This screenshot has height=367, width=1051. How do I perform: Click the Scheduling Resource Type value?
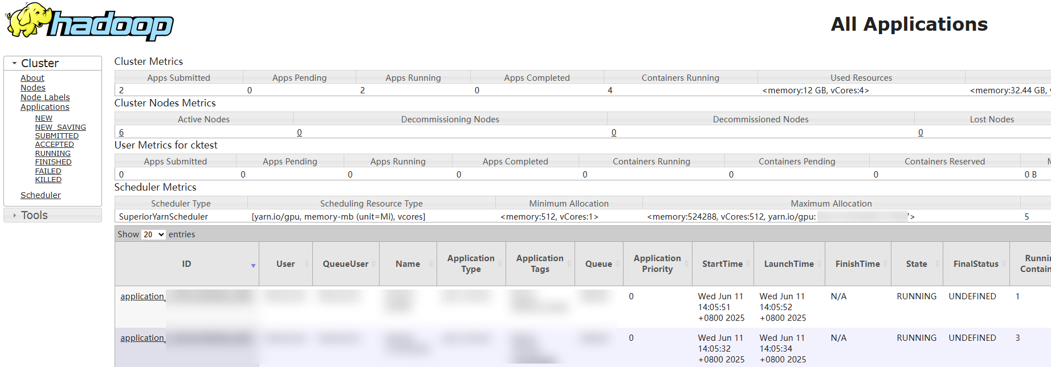click(x=339, y=217)
